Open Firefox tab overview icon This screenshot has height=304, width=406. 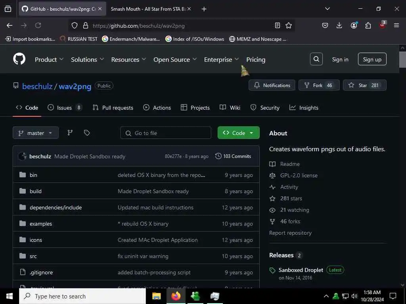click(8, 9)
